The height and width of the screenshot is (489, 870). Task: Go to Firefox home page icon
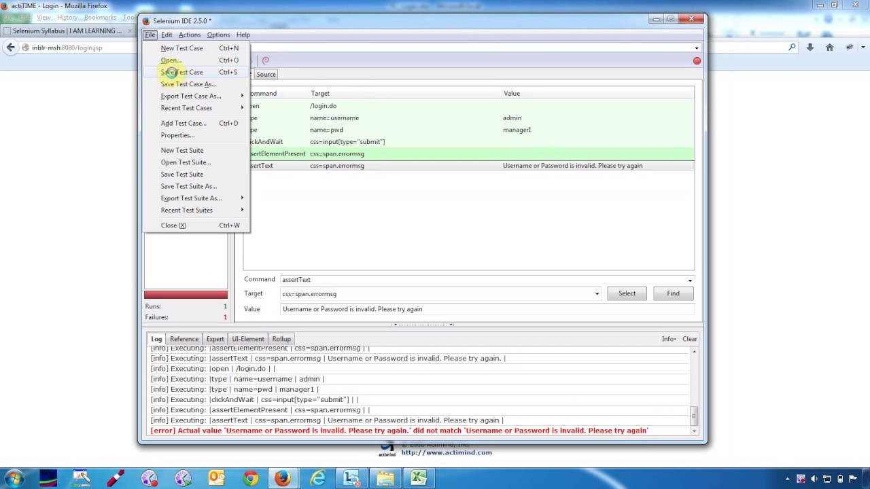[x=829, y=48]
